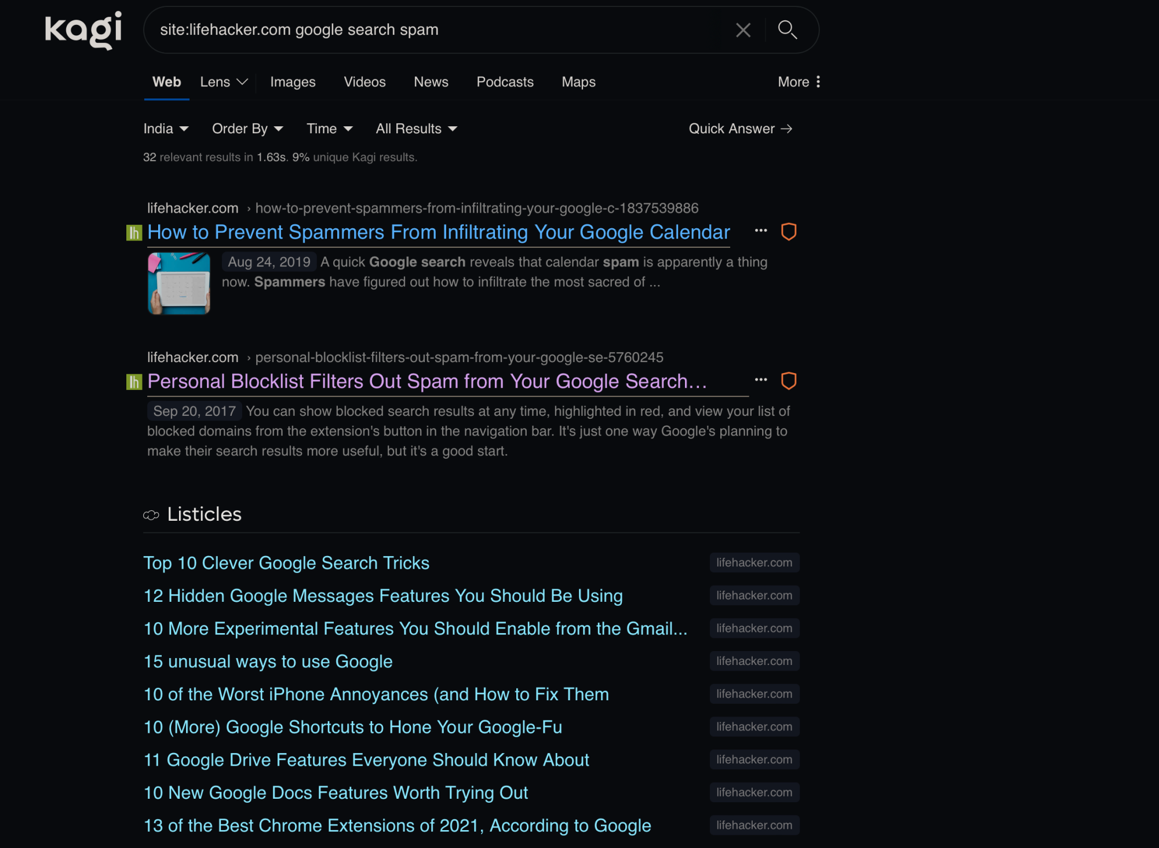Click the calendar article thumbnail image
Image resolution: width=1159 pixels, height=848 pixels.
pos(179,283)
